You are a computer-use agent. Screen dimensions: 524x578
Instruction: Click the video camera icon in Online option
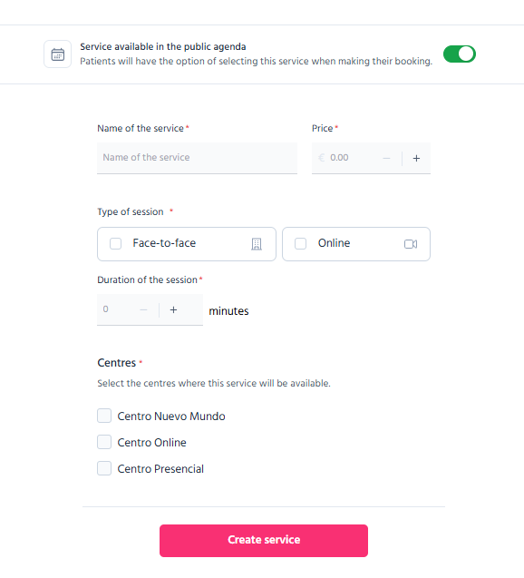(x=411, y=244)
